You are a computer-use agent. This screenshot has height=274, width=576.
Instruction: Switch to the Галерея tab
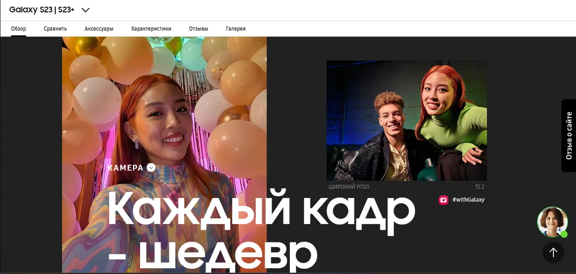236,29
